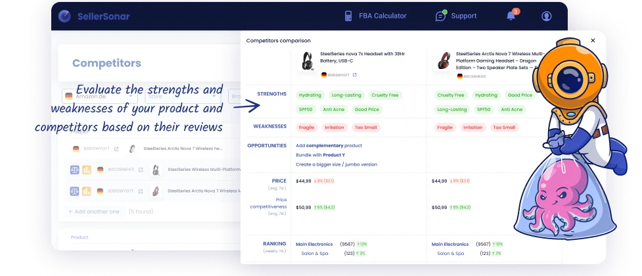Click the compare scales icon for B0CG5NR413
642x276 pixels.
(75, 170)
